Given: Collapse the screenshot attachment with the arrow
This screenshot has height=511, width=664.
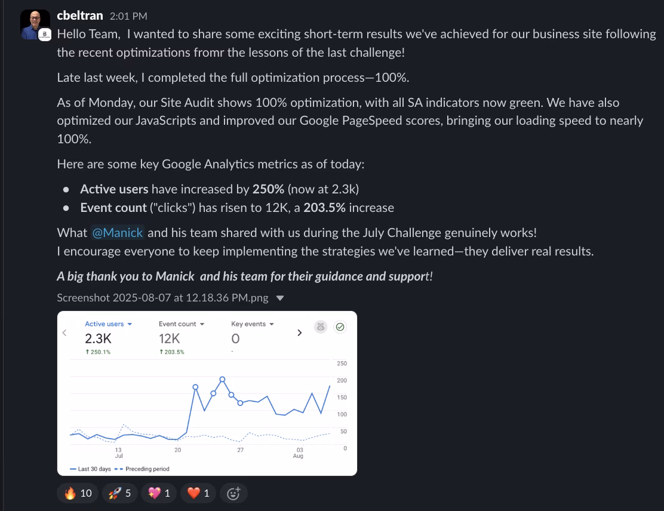Looking at the screenshot, I should (x=280, y=298).
